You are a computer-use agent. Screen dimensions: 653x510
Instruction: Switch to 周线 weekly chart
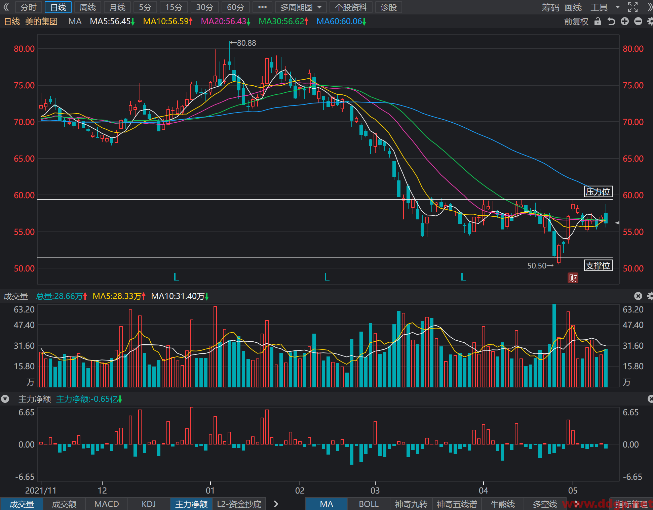88,7
